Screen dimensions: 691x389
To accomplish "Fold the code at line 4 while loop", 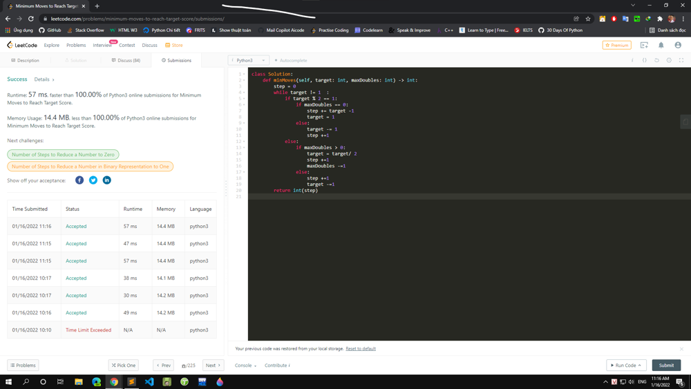I will pos(245,93).
